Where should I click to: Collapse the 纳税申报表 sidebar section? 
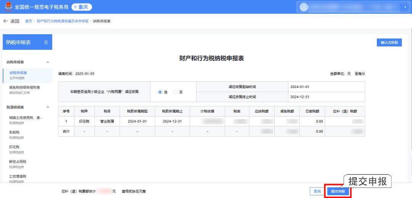point(47,62)
